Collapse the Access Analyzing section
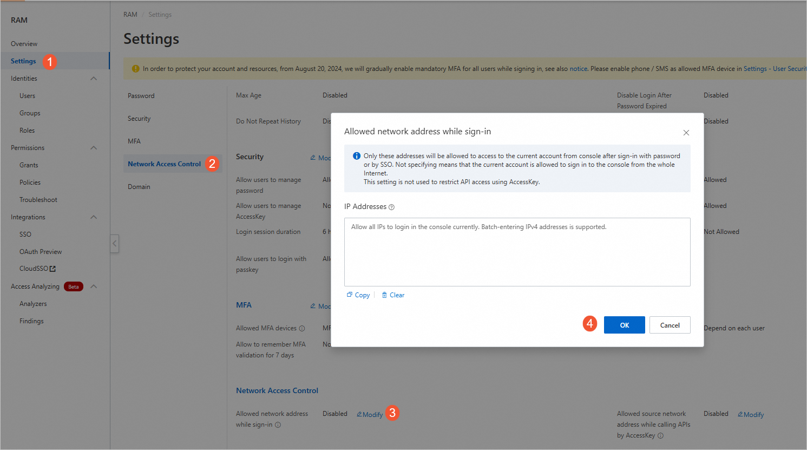 (94, 286)
